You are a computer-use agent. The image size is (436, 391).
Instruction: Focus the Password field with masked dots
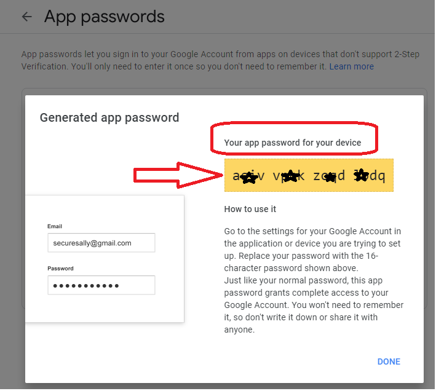(x=101, y=285)
